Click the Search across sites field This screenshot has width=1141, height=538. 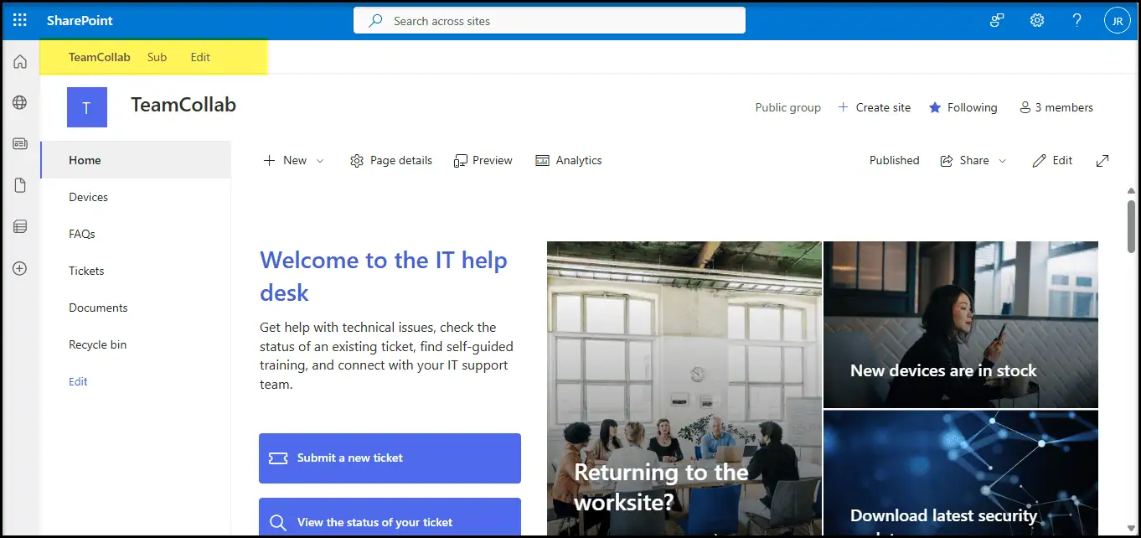click(550, 21)
